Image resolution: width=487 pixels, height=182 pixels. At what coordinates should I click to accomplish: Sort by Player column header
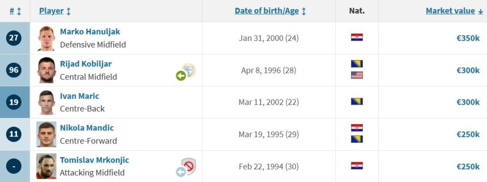point(55,11)
